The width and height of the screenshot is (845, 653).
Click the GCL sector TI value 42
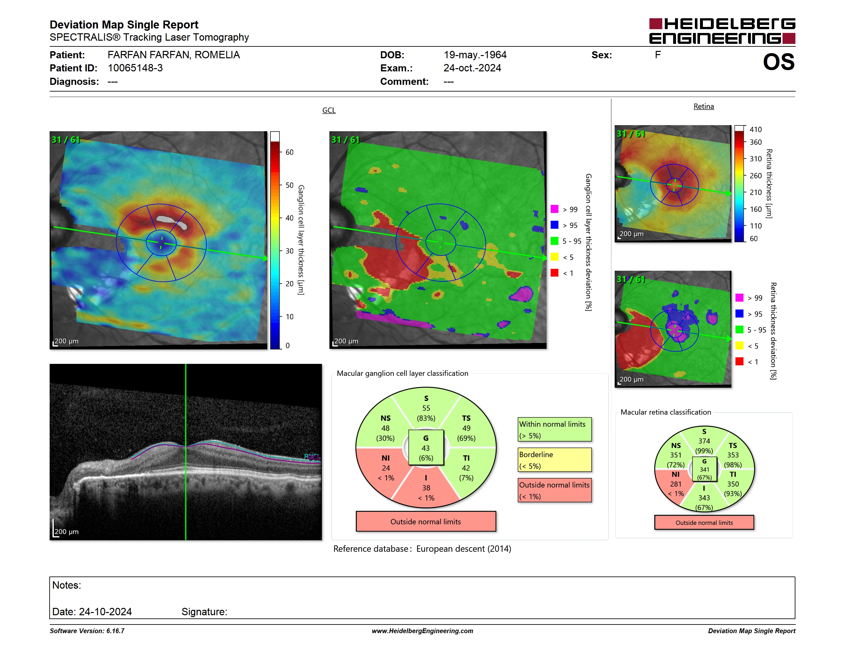click(466, 468)
